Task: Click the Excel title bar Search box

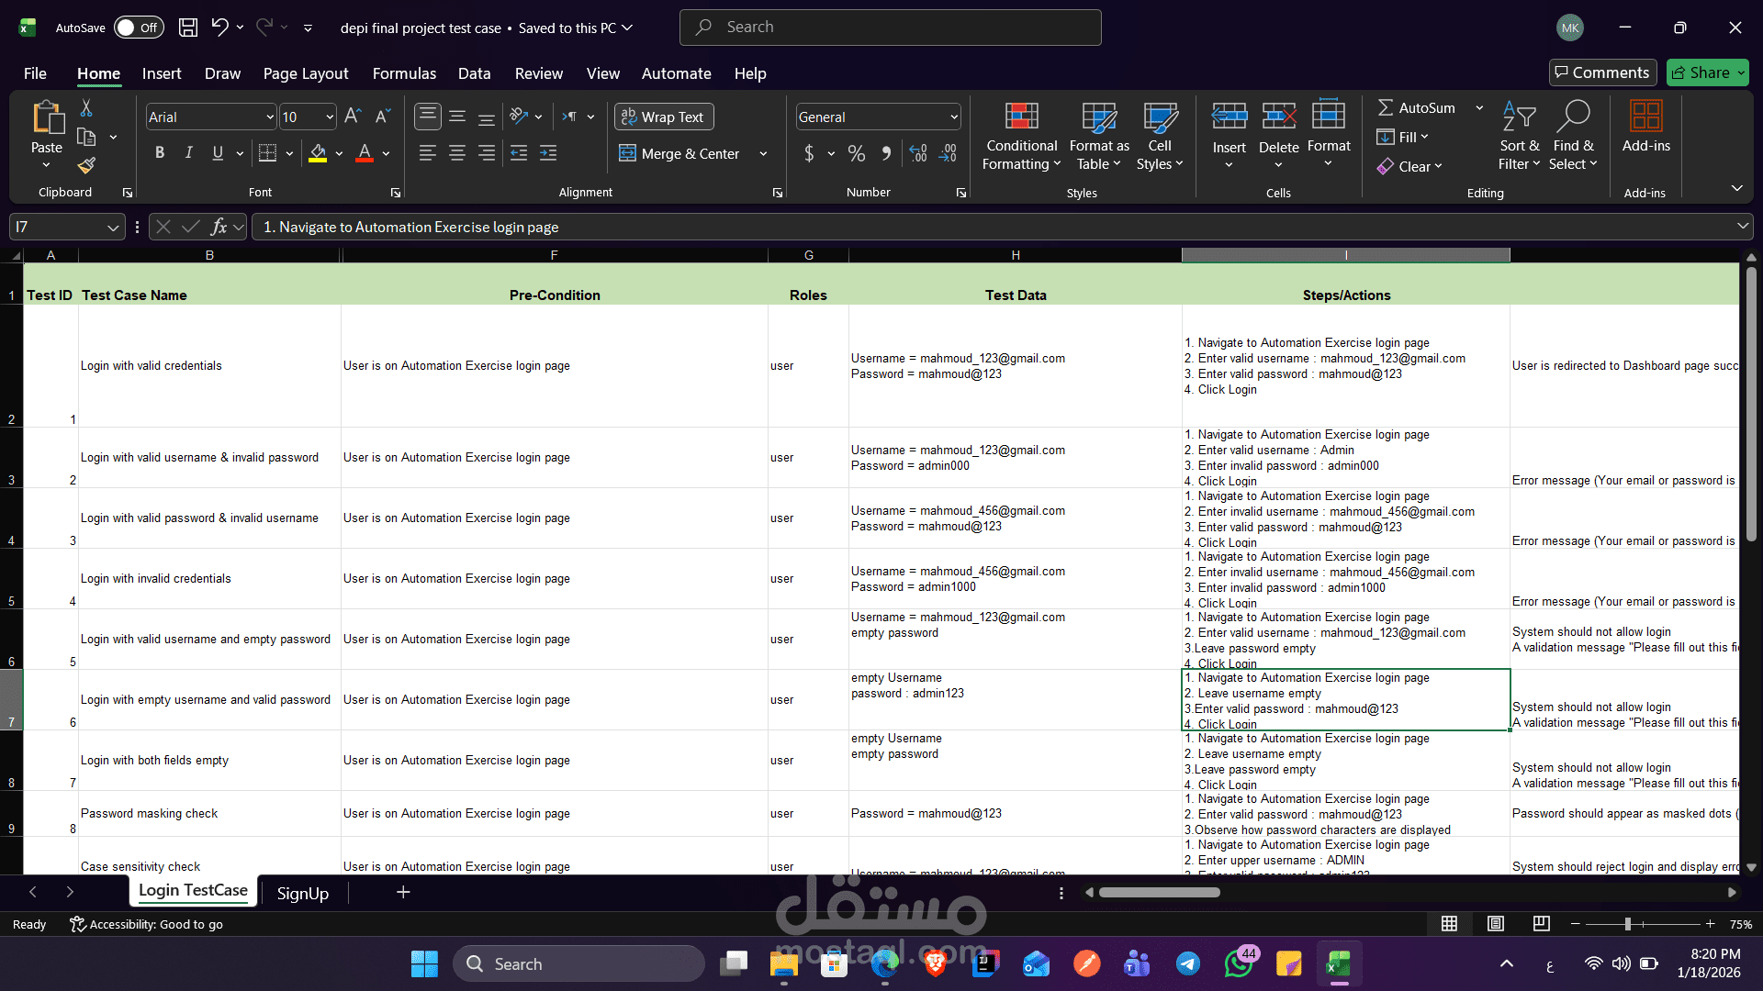Action: (890, 28)
